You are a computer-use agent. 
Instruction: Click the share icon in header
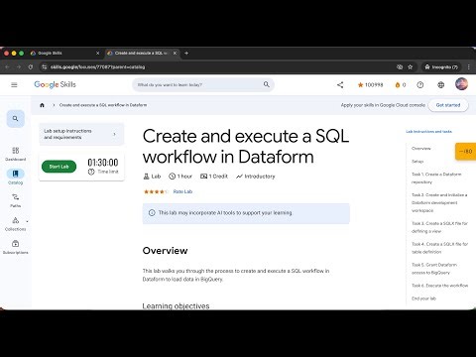tap(340, 85)
